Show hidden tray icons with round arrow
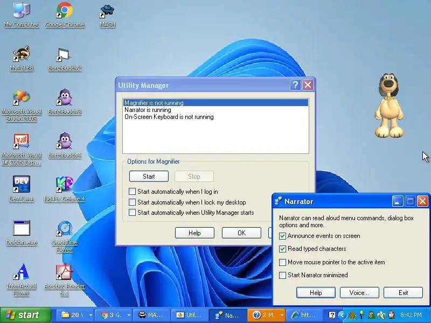This screenshot has height=323, width=431. click(342, 315)
